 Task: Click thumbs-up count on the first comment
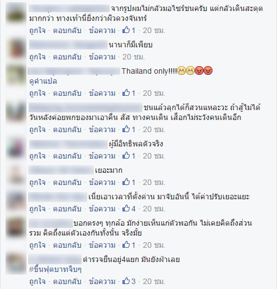[x=129, y=30]
